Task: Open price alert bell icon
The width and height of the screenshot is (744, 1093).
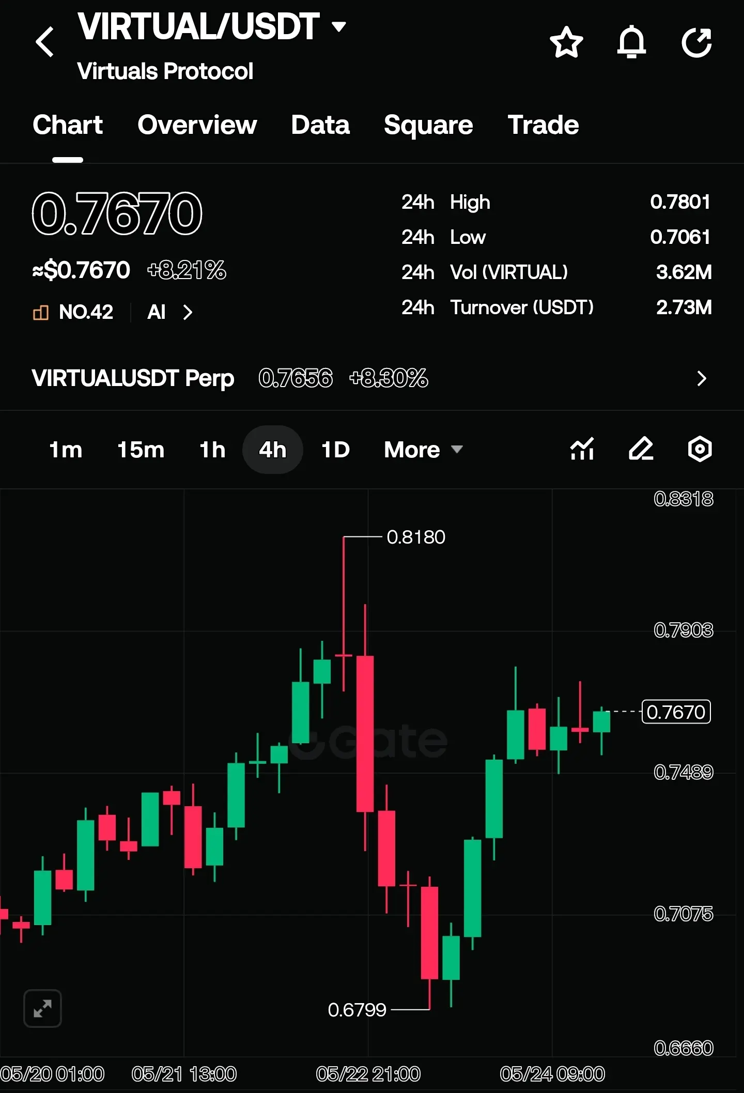Action: click(631, 42)
